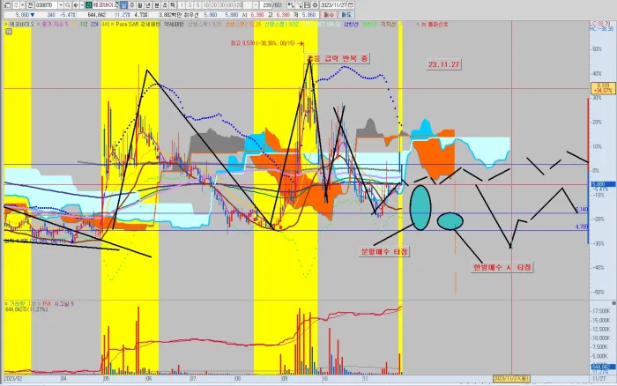Switch to the 주 (weekly) chart period
The height and width of the screenshot is (386, 617).
132,5
